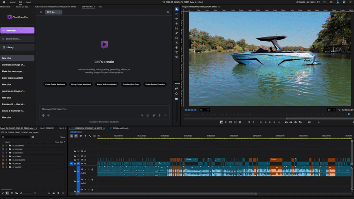The height and width of the screenshot is (199, 354).
Task: Start a New chat with purple button
Action: coord(17,30)
